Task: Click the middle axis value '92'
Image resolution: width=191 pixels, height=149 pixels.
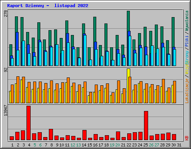Action: click(x=6, y=70)
